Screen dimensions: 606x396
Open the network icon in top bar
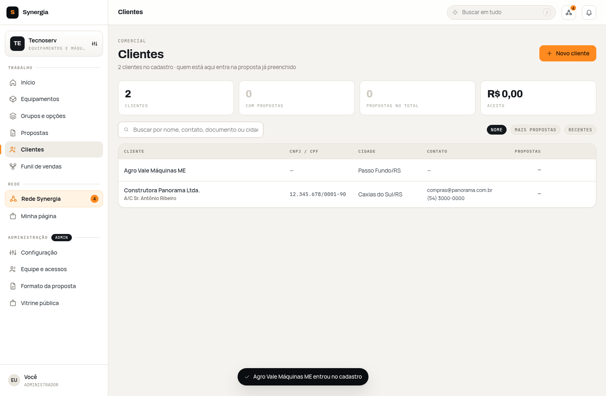[x=569, y=13]
